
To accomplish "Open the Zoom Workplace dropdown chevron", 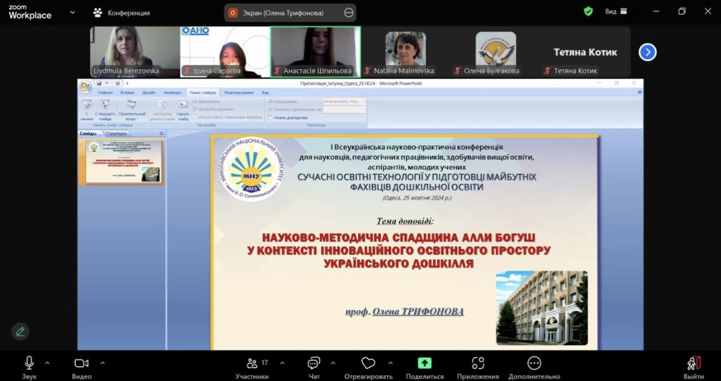I will click(72, 12).
